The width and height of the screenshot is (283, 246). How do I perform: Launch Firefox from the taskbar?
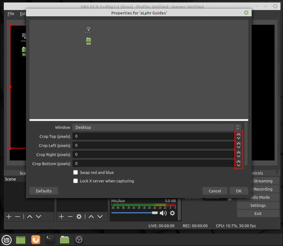pos(35,240)
